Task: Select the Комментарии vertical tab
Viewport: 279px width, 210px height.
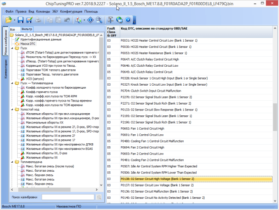Action: tap(6, 69)
